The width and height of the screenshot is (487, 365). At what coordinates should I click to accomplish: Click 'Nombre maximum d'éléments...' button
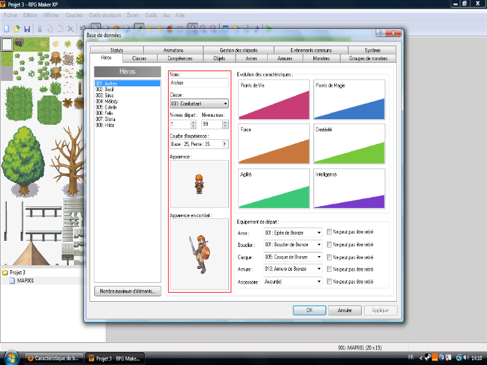127,291
